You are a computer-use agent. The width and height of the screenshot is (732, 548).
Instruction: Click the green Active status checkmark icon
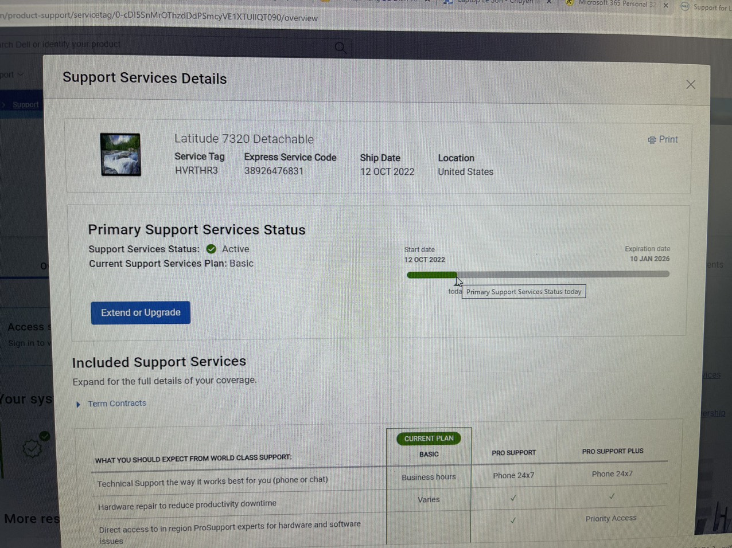[x=211, y=249]
